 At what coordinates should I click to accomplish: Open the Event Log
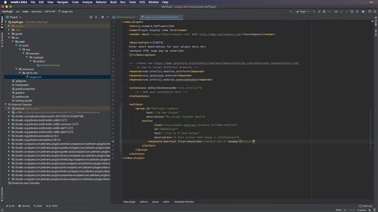point(365,206)
